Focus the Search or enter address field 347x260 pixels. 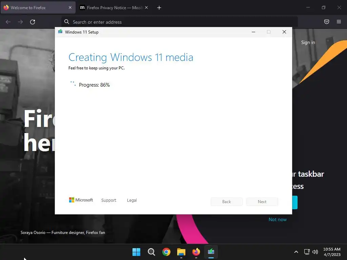179,22
